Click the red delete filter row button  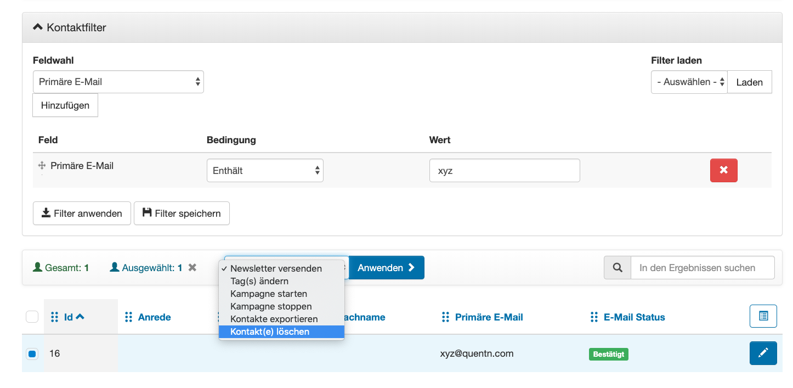723,170
